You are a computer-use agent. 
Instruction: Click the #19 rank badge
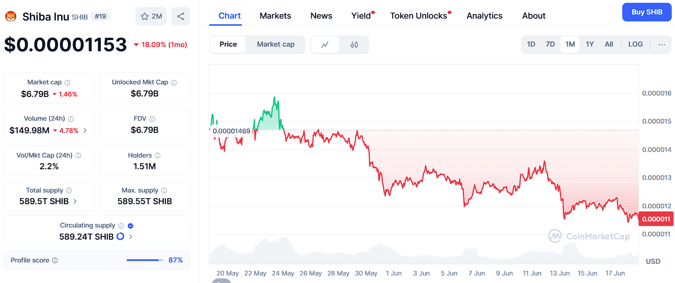100,17
